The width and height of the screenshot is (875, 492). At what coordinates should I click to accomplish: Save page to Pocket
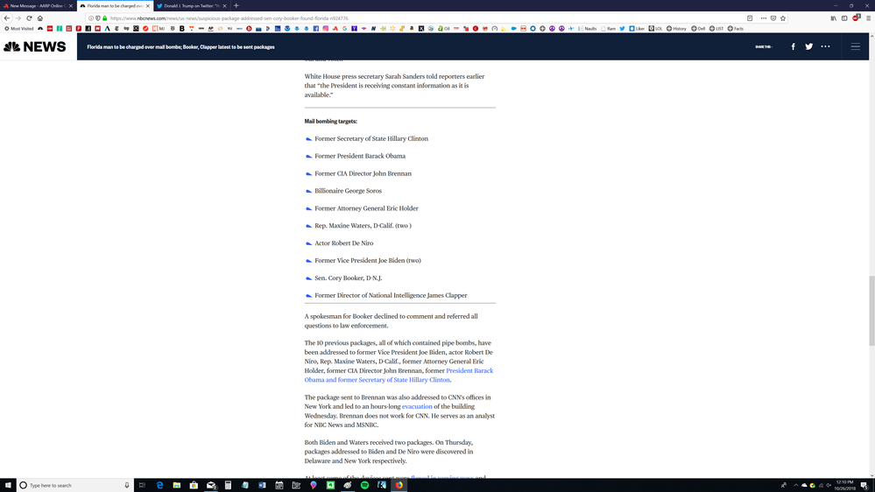point(773,18)
